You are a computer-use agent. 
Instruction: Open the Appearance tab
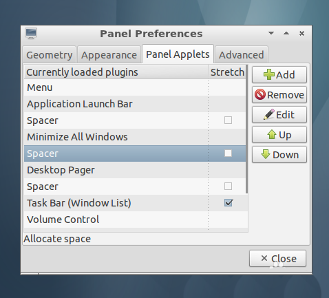pyautogui.click(x=109, y=55)
